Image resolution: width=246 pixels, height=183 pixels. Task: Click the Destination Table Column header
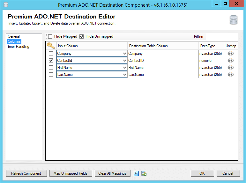(163, 46)
